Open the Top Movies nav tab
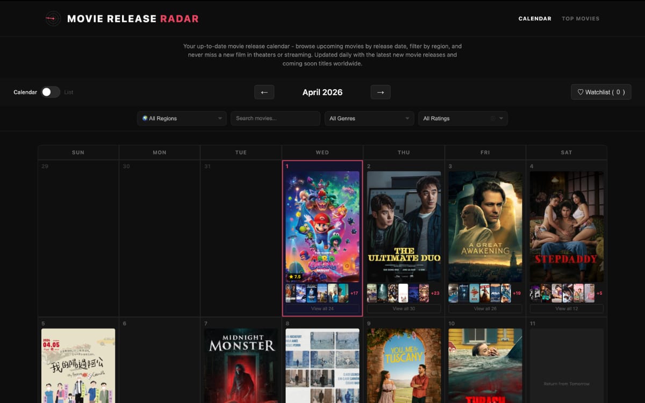This screenshot has width=645, height=403. coord(580,19)
